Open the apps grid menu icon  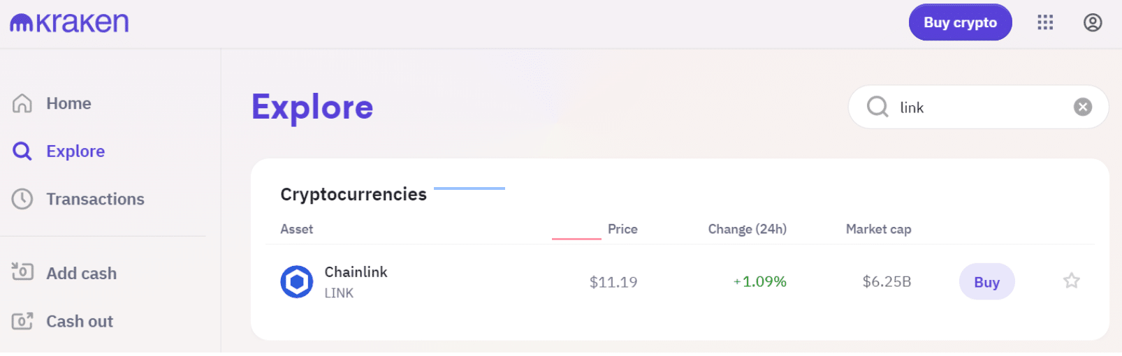1045,22
